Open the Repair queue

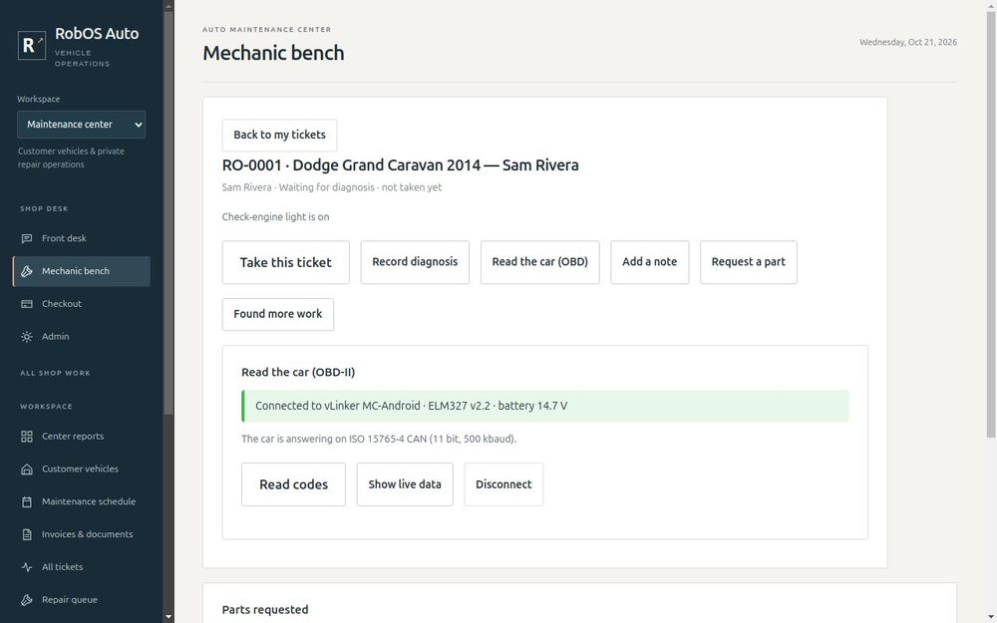(x=82, y=600)
